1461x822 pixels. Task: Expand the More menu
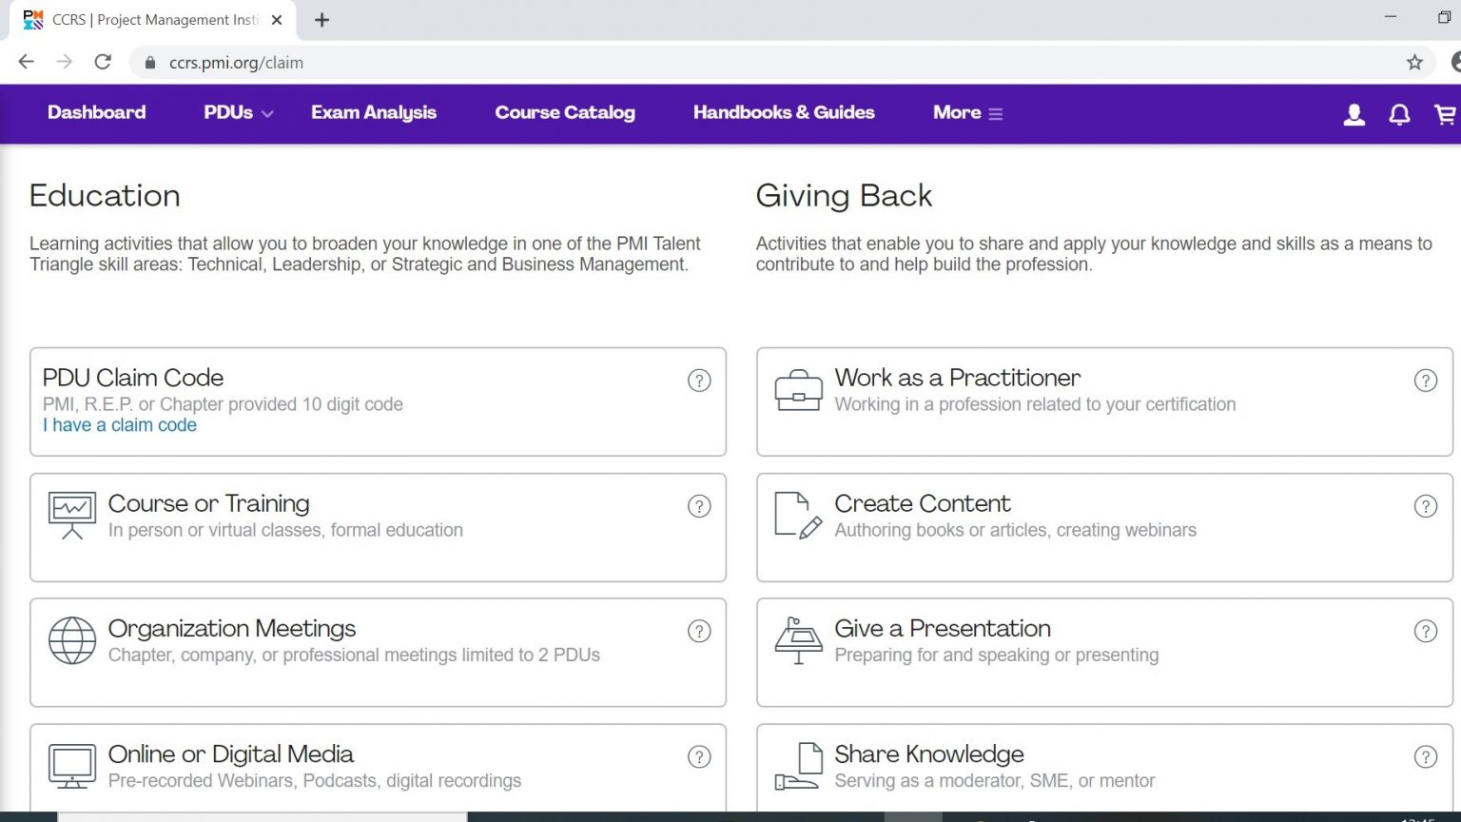click(967, 112)
